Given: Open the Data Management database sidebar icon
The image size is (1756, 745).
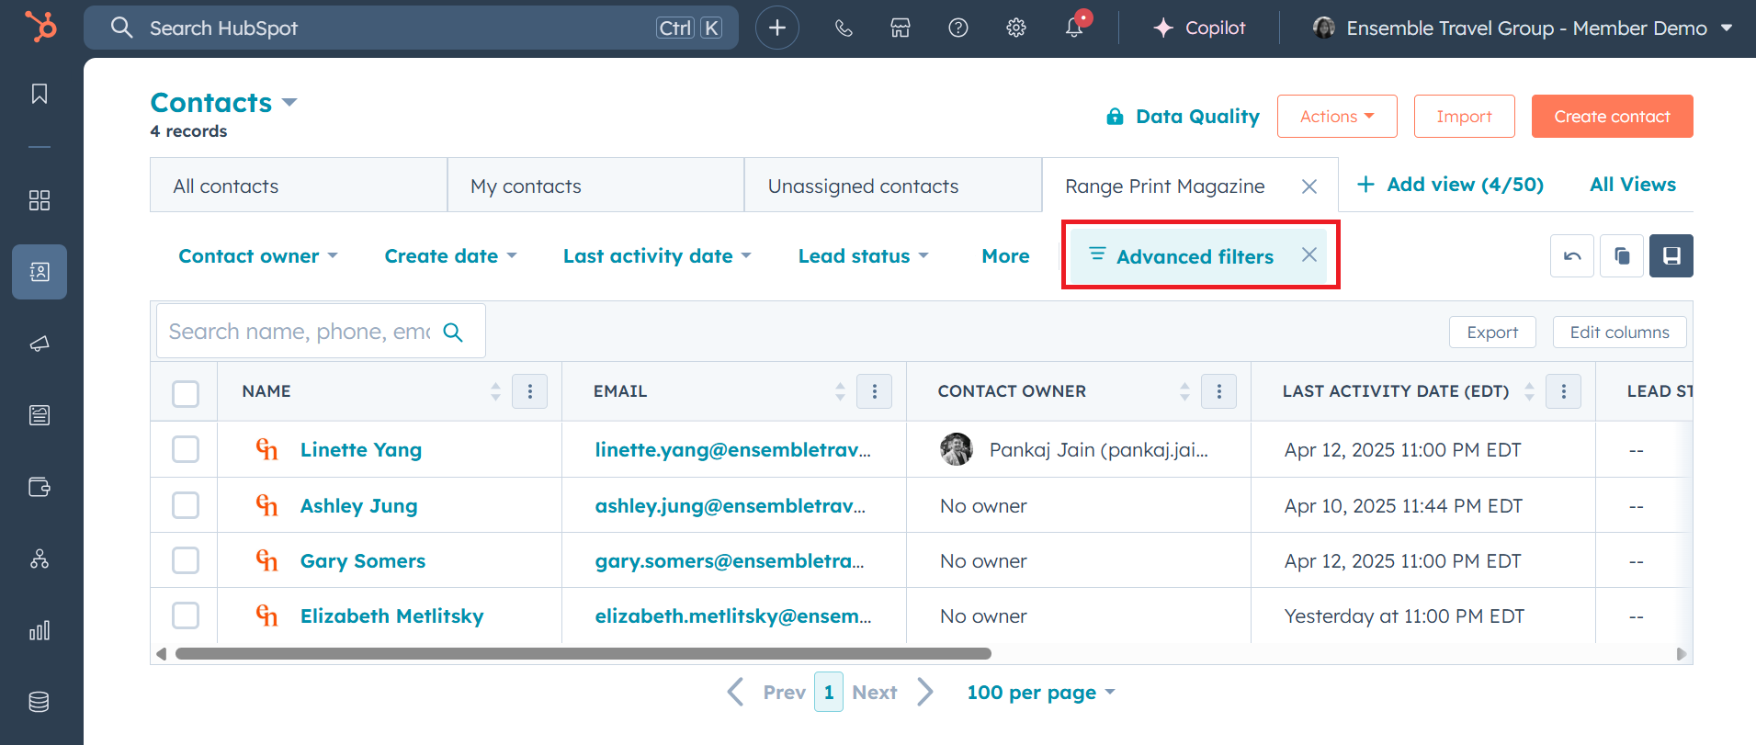Looking at the screenshot, I should click(x=40, y=702).
